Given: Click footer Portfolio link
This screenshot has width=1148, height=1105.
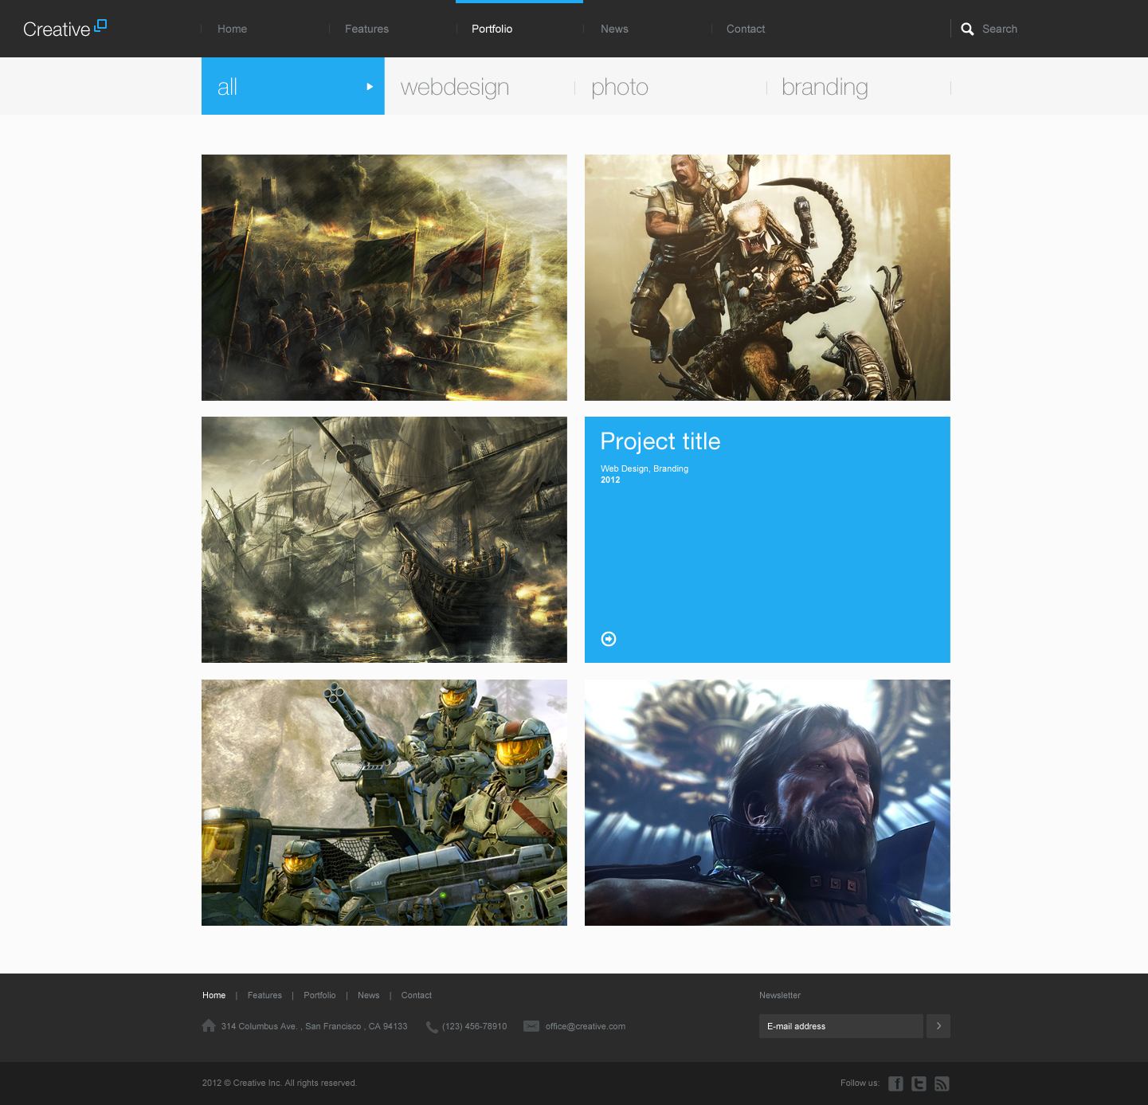Looking at the screenshot, I should (x=319, y=995).
